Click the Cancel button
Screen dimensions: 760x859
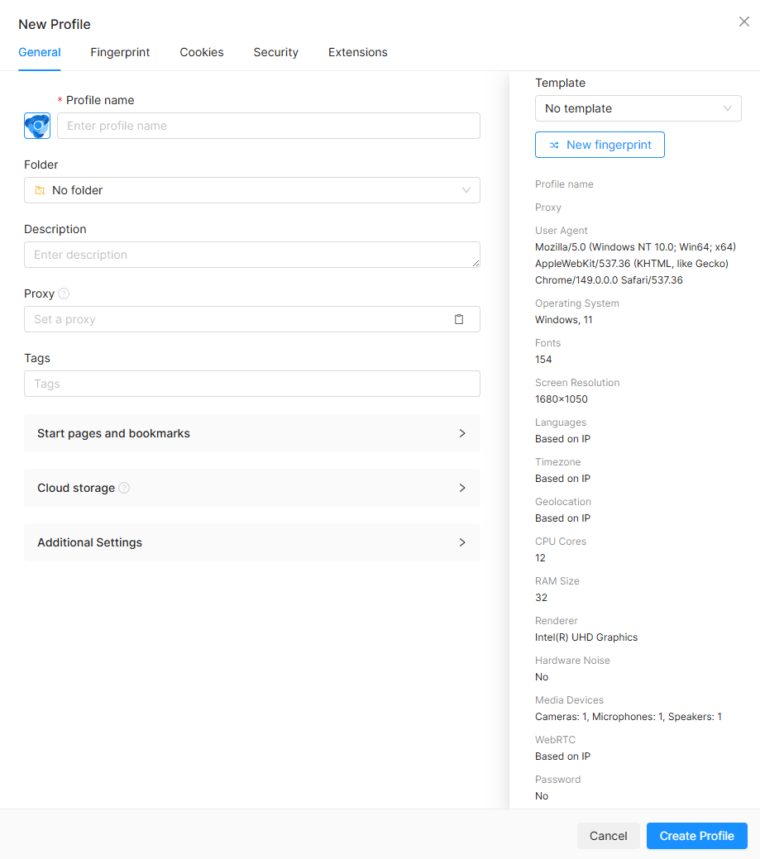[608, 836]
